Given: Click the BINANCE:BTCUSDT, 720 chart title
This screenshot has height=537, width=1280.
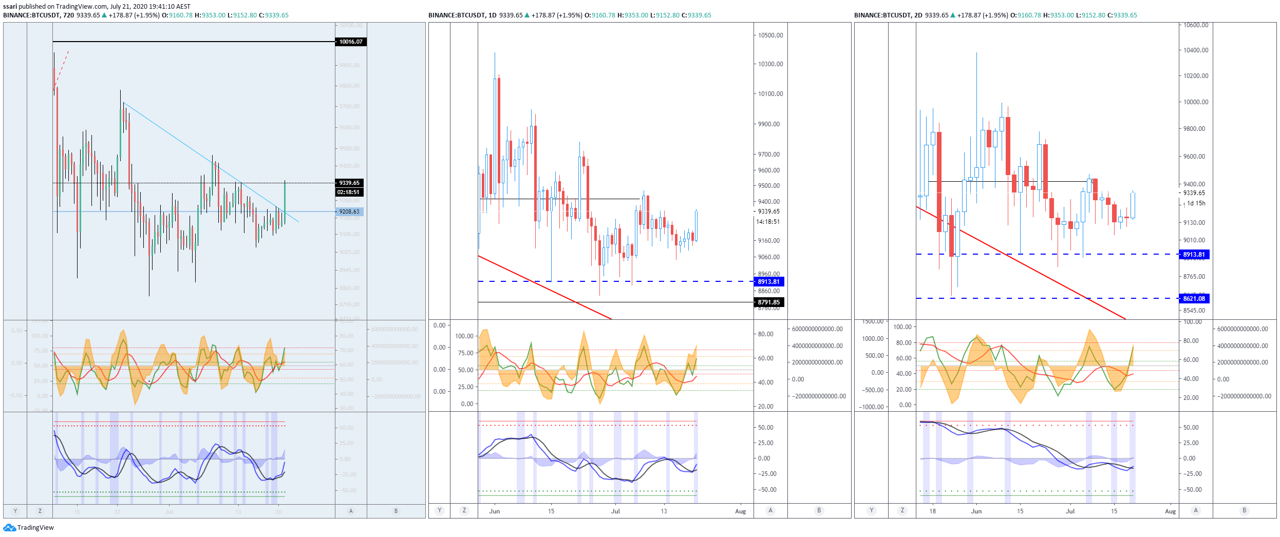Looking at the screenshot, I should click(39, 15).
